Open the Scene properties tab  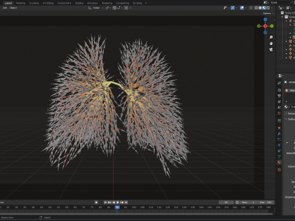279,107
